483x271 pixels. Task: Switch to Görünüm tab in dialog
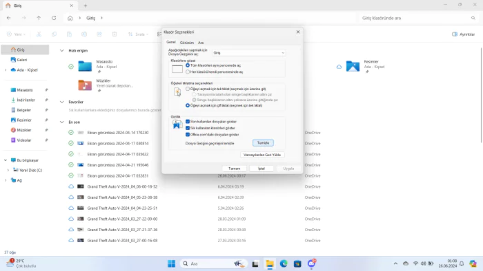[187, 43]
